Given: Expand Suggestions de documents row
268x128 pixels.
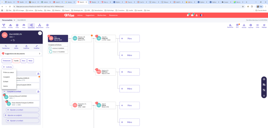Looking at the screenshot, I should coord(40,54).
